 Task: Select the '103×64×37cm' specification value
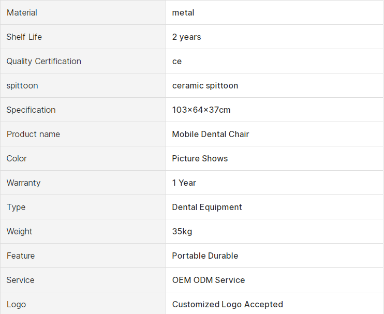pyautogui.click(x=201, y=110)
